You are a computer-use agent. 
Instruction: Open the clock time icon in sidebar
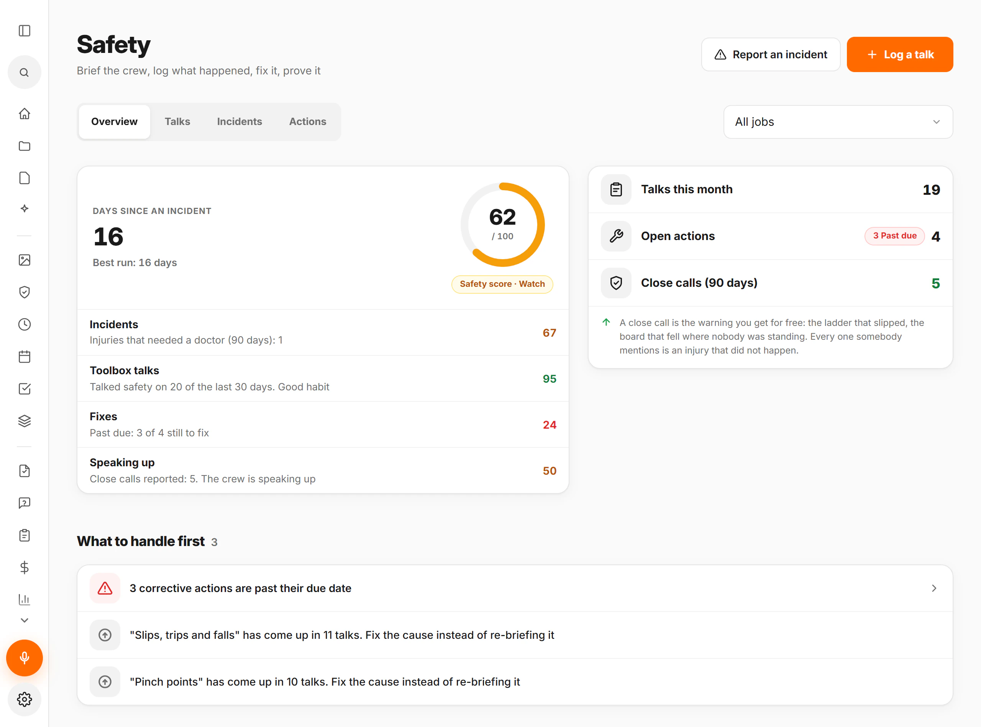coord(25,325)
